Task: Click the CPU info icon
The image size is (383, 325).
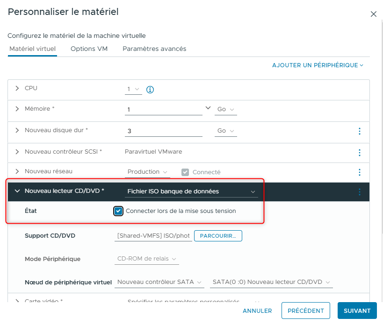Action: pos(150,89)
